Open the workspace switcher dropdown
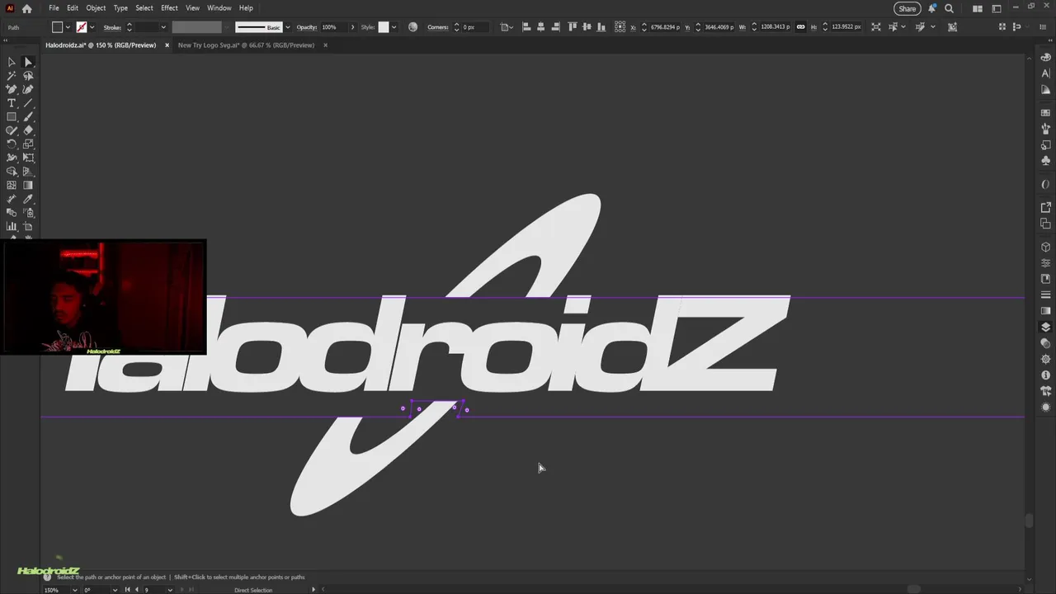Viewport: 1056px width, 594px height. (997, 8)
